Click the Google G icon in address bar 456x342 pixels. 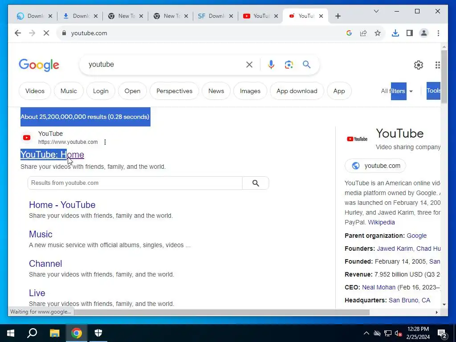point(349,33)
